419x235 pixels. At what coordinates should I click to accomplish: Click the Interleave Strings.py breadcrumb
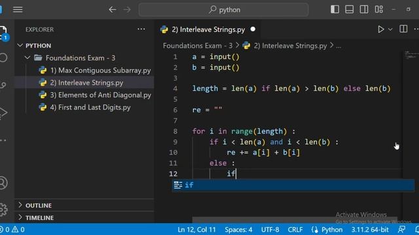(290, 46)
